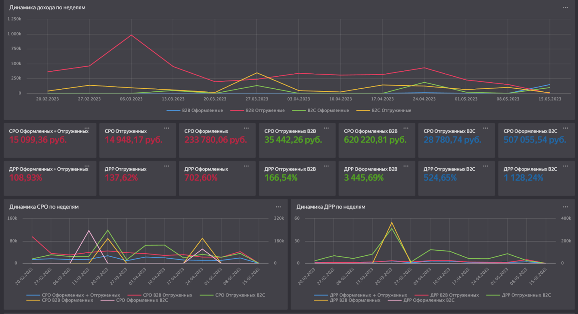This screenshot has height=314, width=578.
Task: Open three-dot menu of Динамика ДРР chart
Action: (565, 207)
